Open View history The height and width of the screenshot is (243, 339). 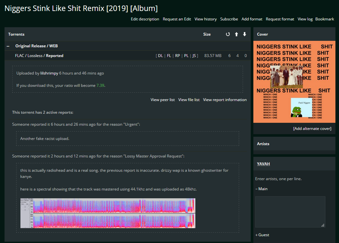tap(206, 19)
